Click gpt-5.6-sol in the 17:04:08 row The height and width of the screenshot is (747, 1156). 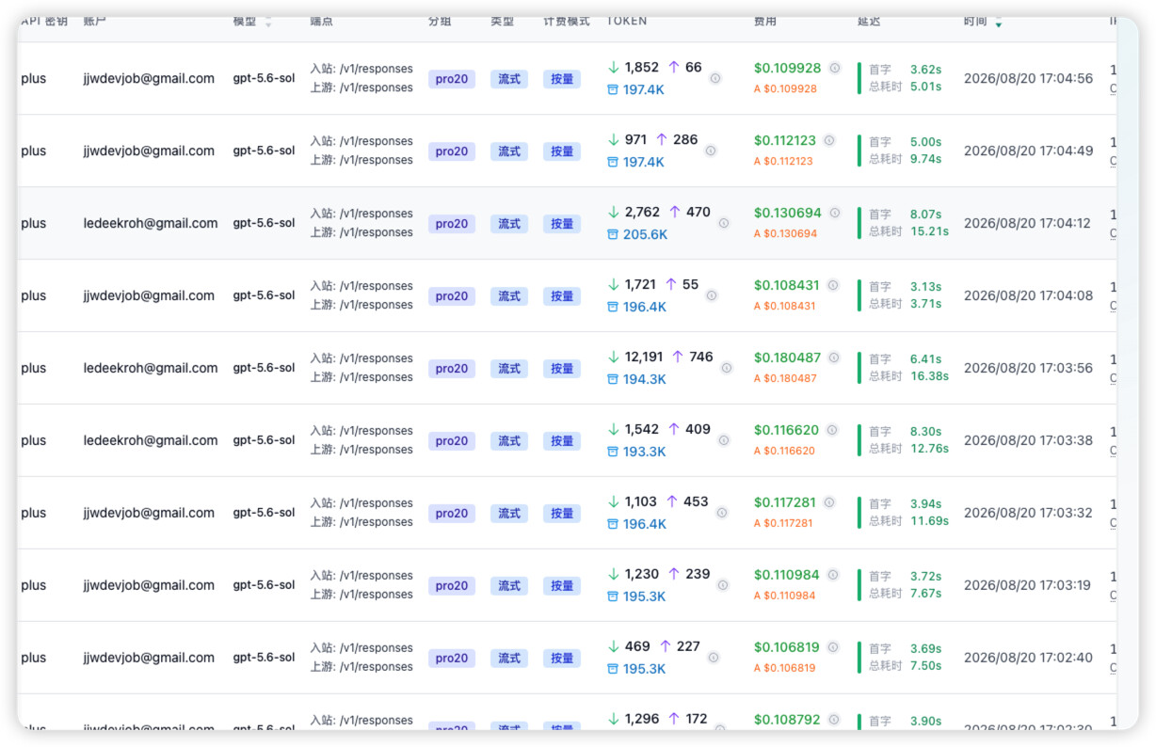(264, 295)
